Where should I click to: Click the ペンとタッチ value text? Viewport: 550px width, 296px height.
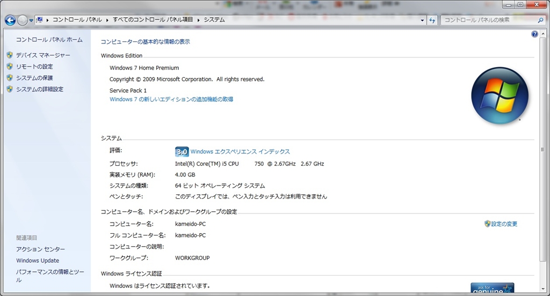point(251,196)
